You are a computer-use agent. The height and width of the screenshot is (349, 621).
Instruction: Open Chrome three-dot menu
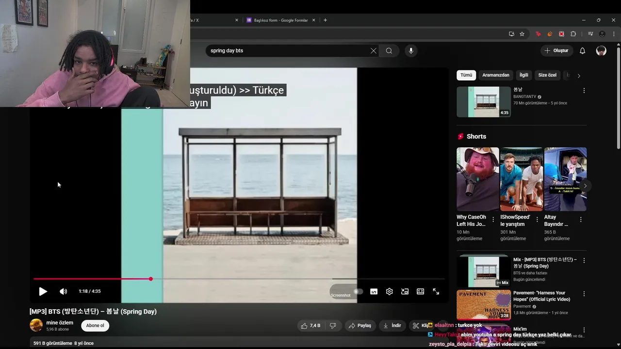[x=614, y=34]
